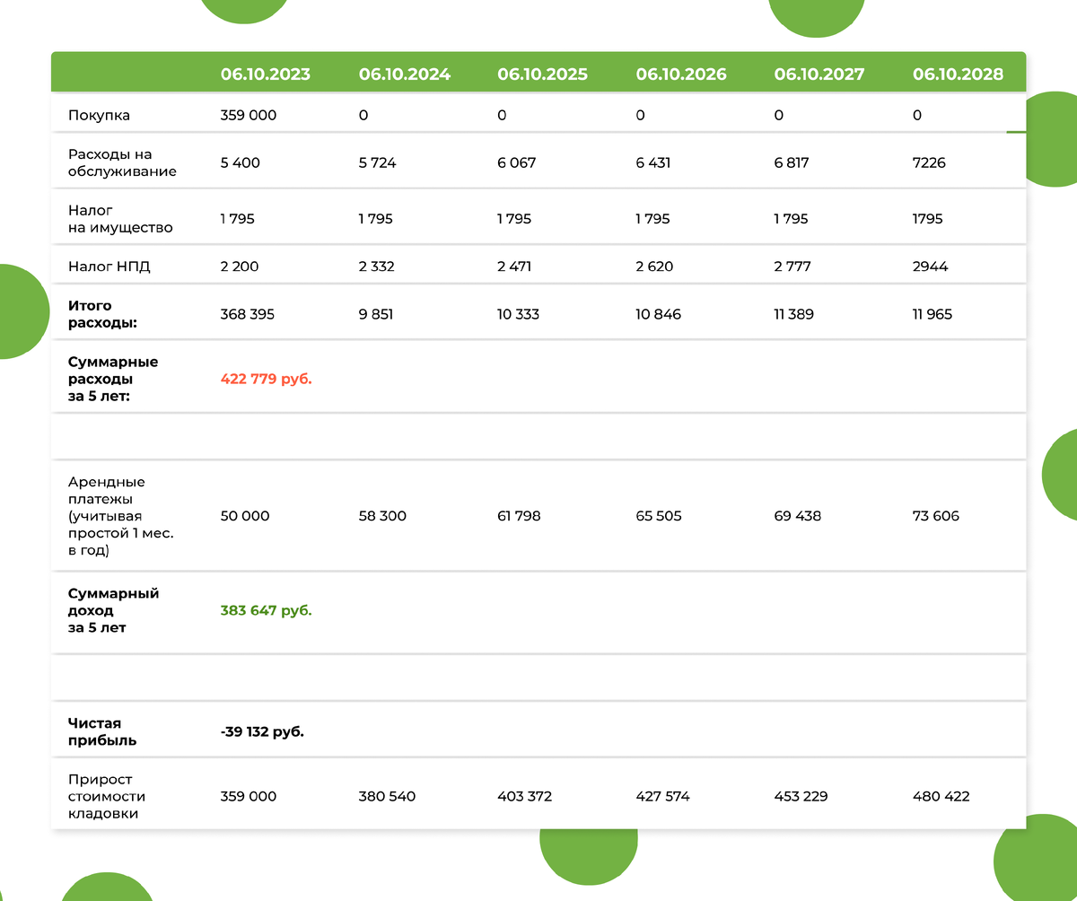The image size is (1077, 901).
Task: Click the 2 332 НПД tax cell
Action: click(x=377, y=267)
